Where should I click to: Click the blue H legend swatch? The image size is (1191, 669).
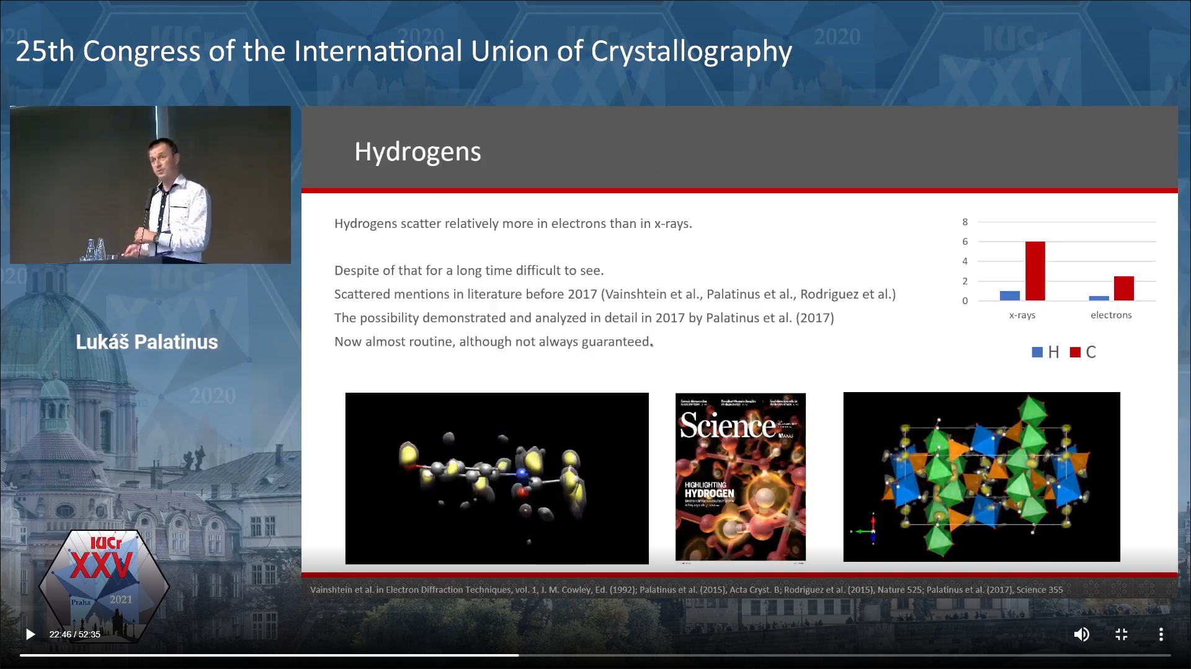(1037, 352)
